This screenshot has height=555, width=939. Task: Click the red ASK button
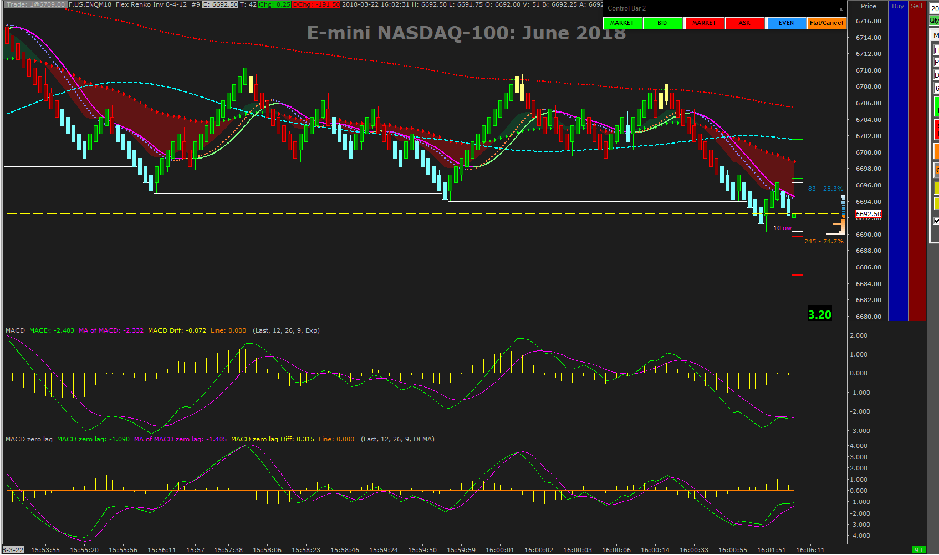(745, 23)
